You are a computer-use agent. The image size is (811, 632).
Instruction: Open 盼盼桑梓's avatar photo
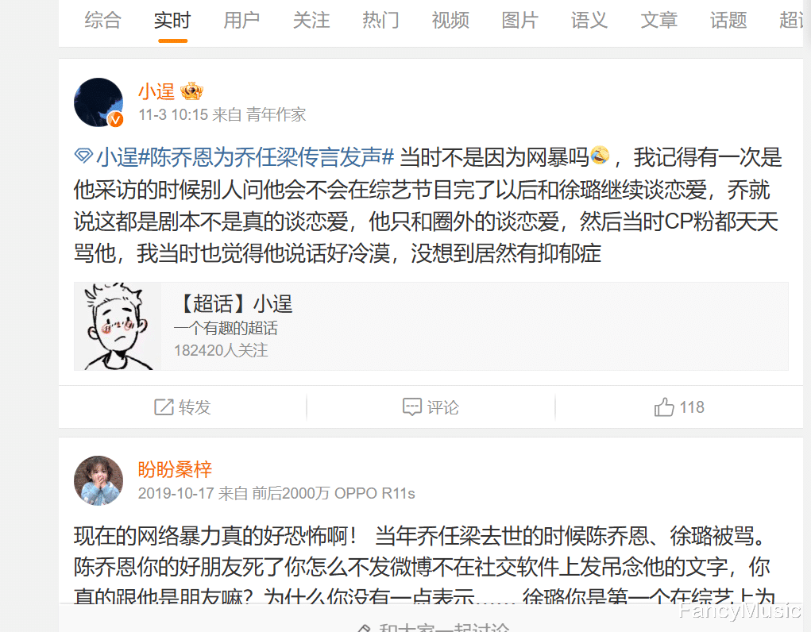point(98,480)
